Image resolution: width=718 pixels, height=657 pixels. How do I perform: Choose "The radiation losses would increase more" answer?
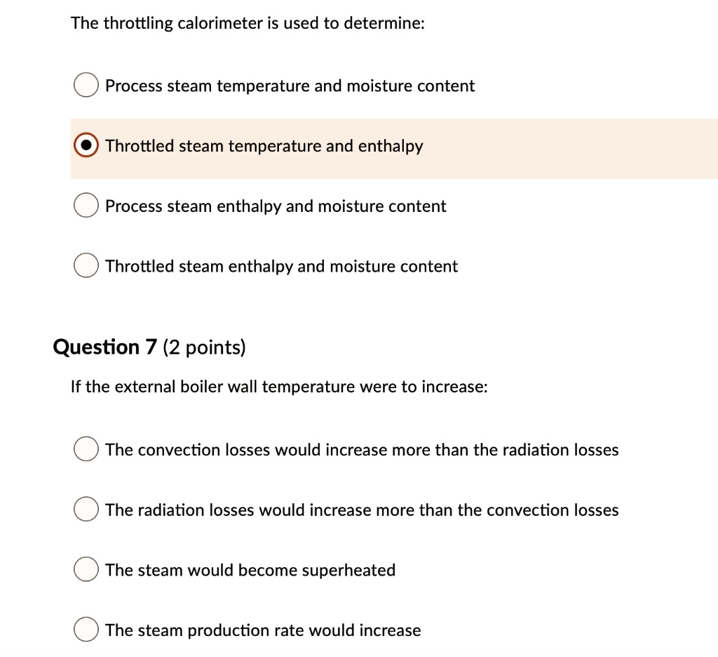pos(86,509)
